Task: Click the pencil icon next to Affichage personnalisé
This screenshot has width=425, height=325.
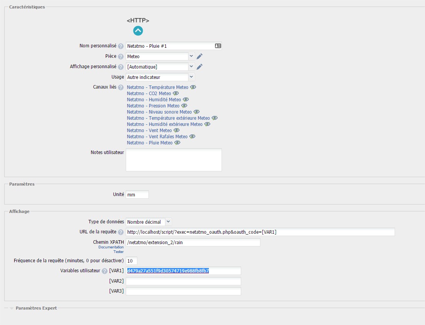Action: pyautogui.click(x=199, y=67)
